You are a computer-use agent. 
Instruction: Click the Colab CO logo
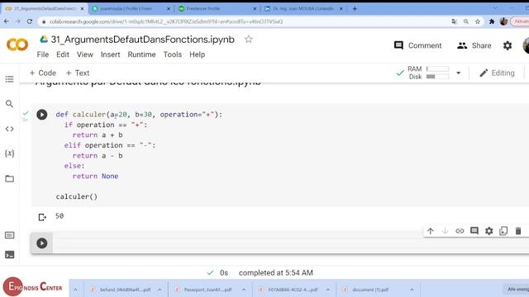pyautogui.click(x=17, y=45)
